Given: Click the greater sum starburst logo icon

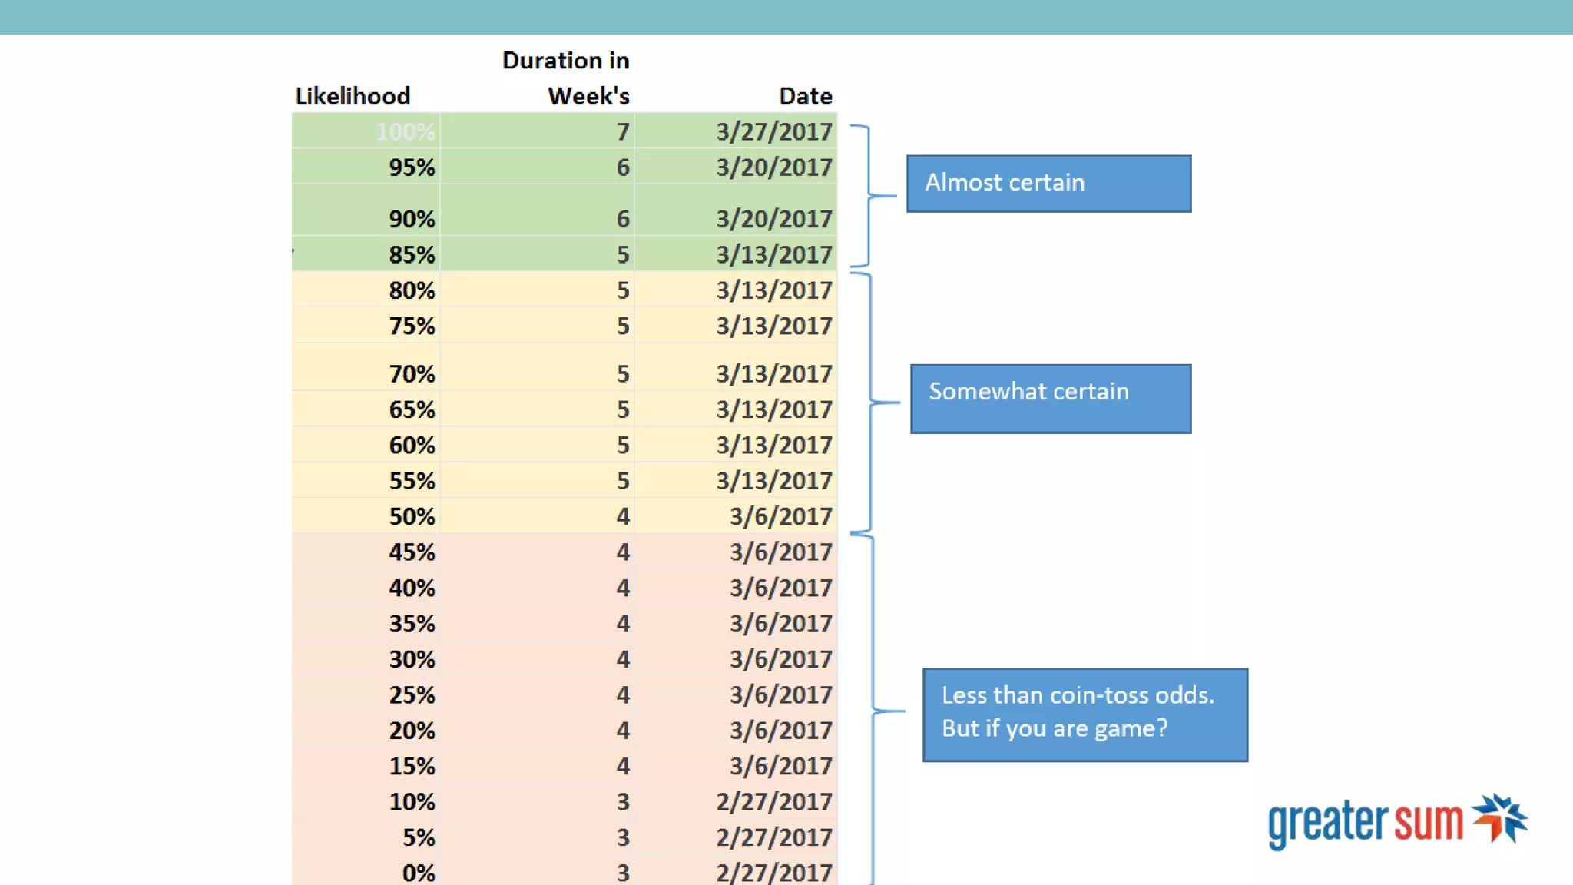Looking at the screenshot, I should (x=1500, y=817).
